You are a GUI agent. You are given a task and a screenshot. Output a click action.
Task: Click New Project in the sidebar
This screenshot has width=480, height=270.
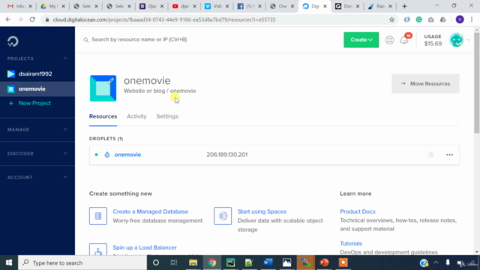pos(34,103)
